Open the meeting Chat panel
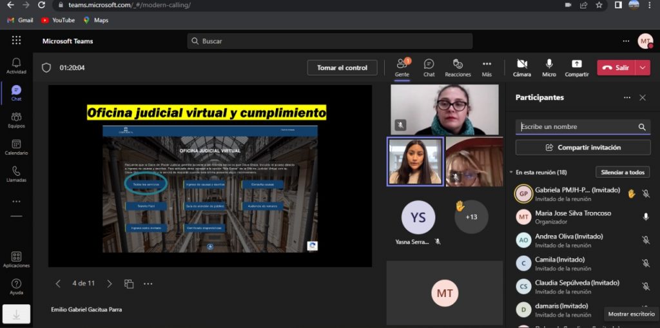This screenshot has height=328, width=660. point(429,68)
